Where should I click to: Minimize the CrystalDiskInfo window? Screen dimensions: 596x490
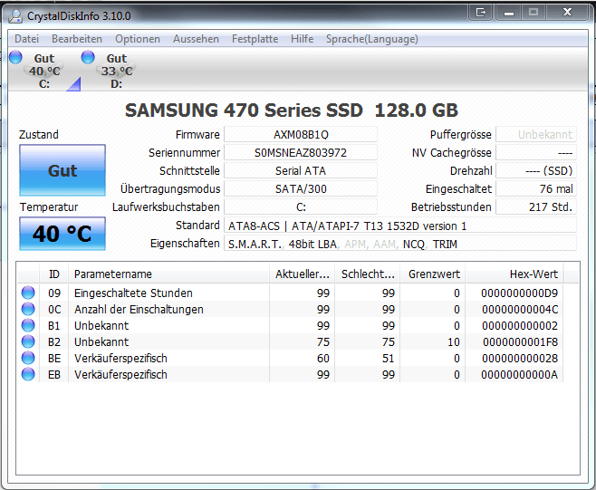click(509, 12)
